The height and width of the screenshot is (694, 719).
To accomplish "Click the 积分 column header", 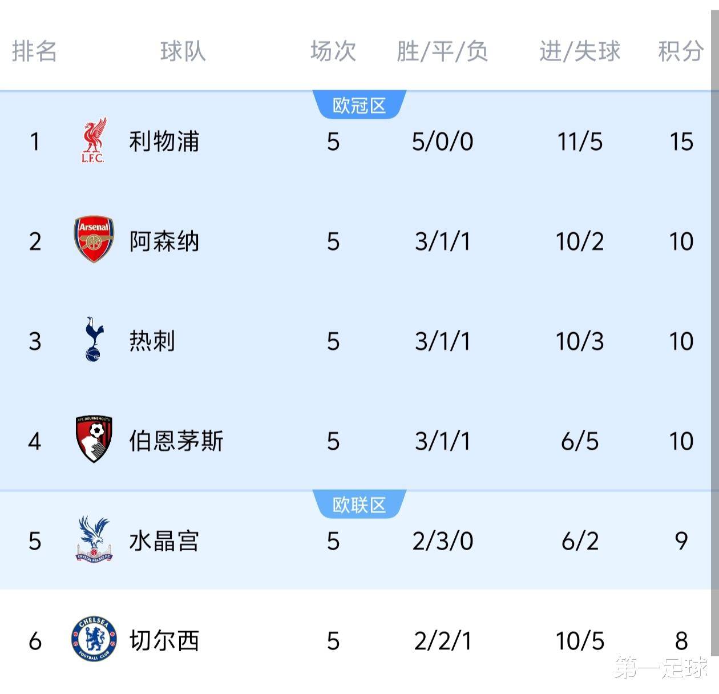I will (x=681, y=51).
